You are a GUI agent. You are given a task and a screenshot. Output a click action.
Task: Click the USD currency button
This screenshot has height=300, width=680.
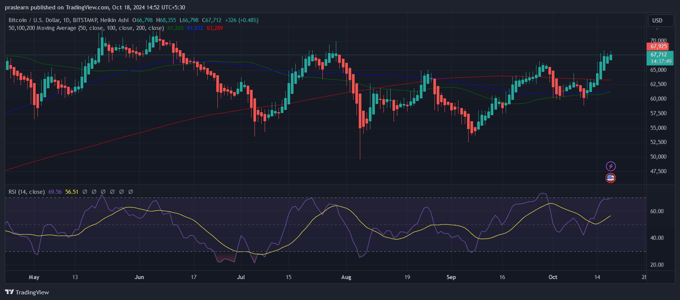[x=661, y=21]
